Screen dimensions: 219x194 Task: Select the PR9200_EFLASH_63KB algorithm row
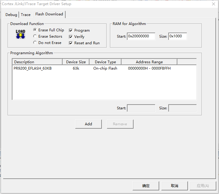pyautogui.click(x=104, y=68)
